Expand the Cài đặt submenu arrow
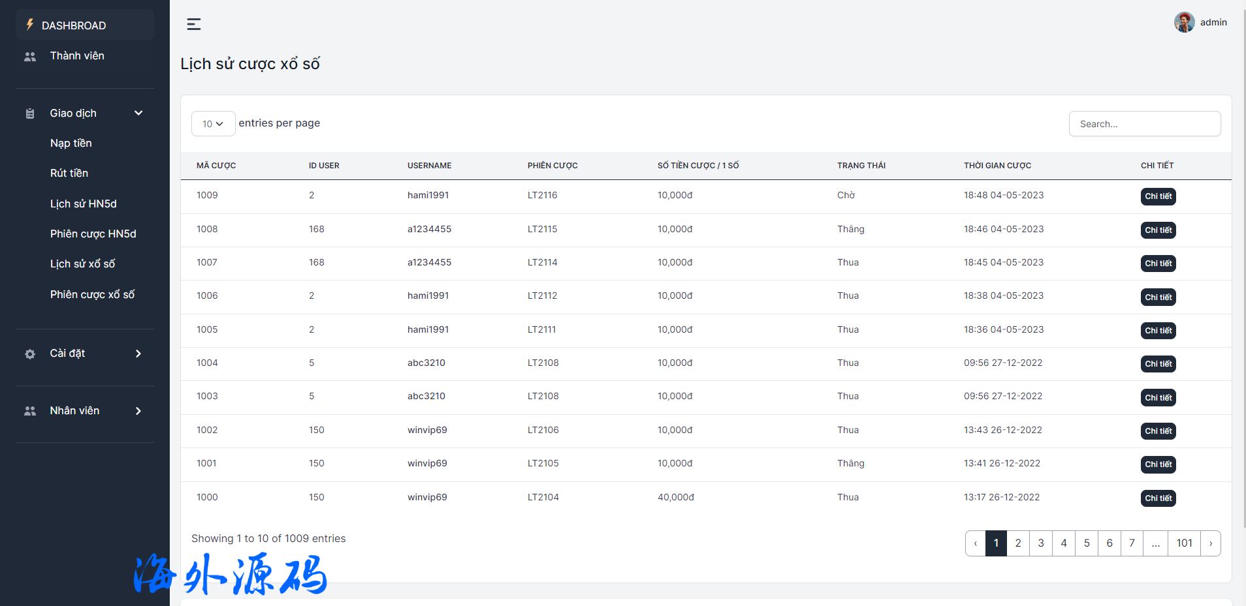The image size is (1246, 606). 138,354
